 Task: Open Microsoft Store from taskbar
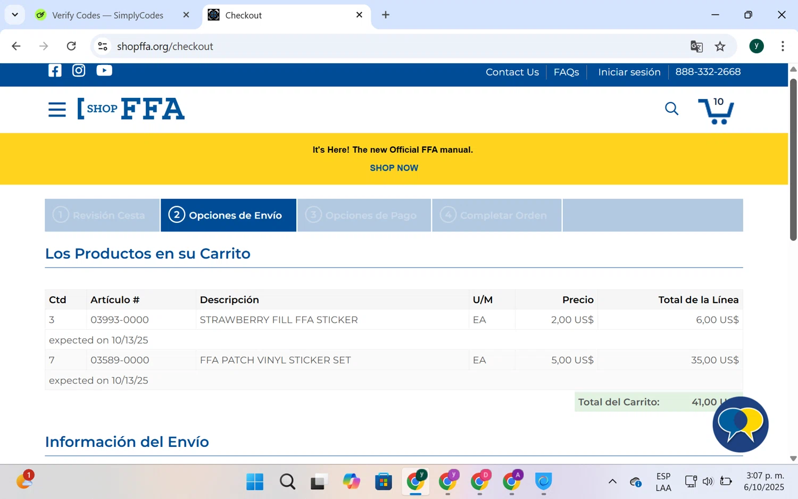coord(383,482)
